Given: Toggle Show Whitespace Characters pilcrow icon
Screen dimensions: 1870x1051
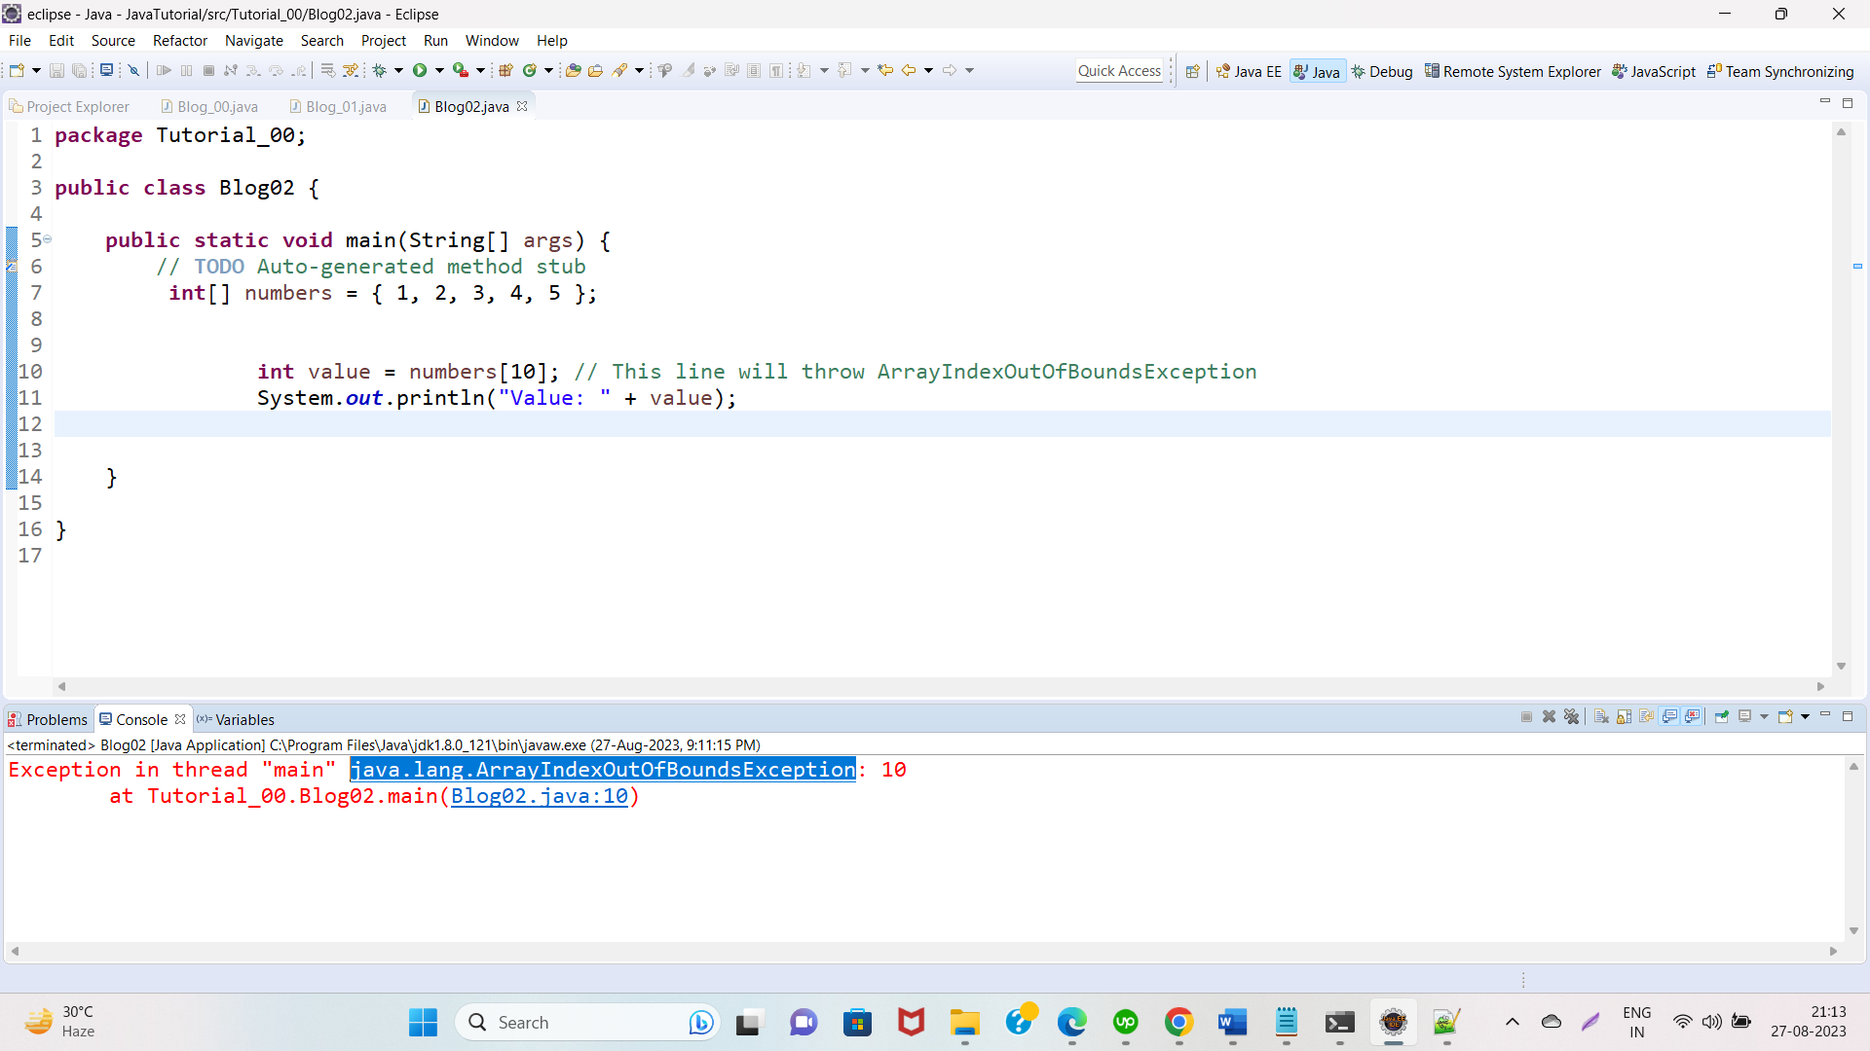Looking at the screenshot, I should [776, 70].
